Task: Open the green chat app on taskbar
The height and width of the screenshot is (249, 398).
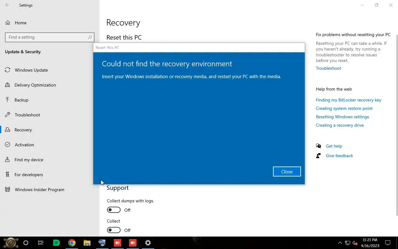Action: pyautogui.click(x=56, y=243)
